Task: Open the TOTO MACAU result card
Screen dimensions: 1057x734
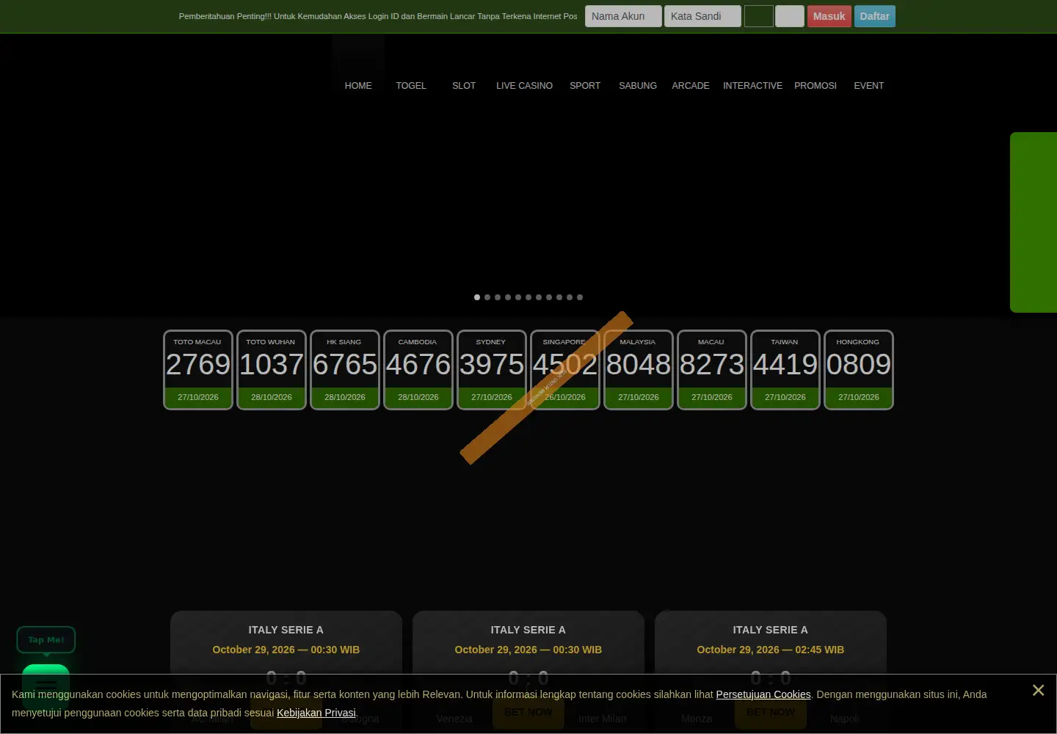Action: (198, 370)
